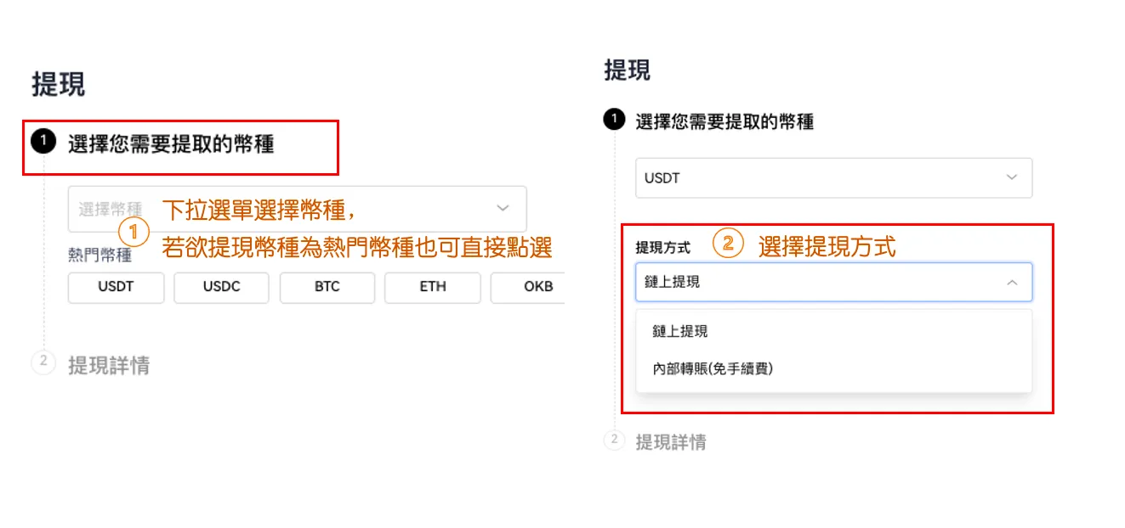Collapse the 提現方式 withdrawal method dropdown
The image size is (1125, 528).
click(833, 283)
